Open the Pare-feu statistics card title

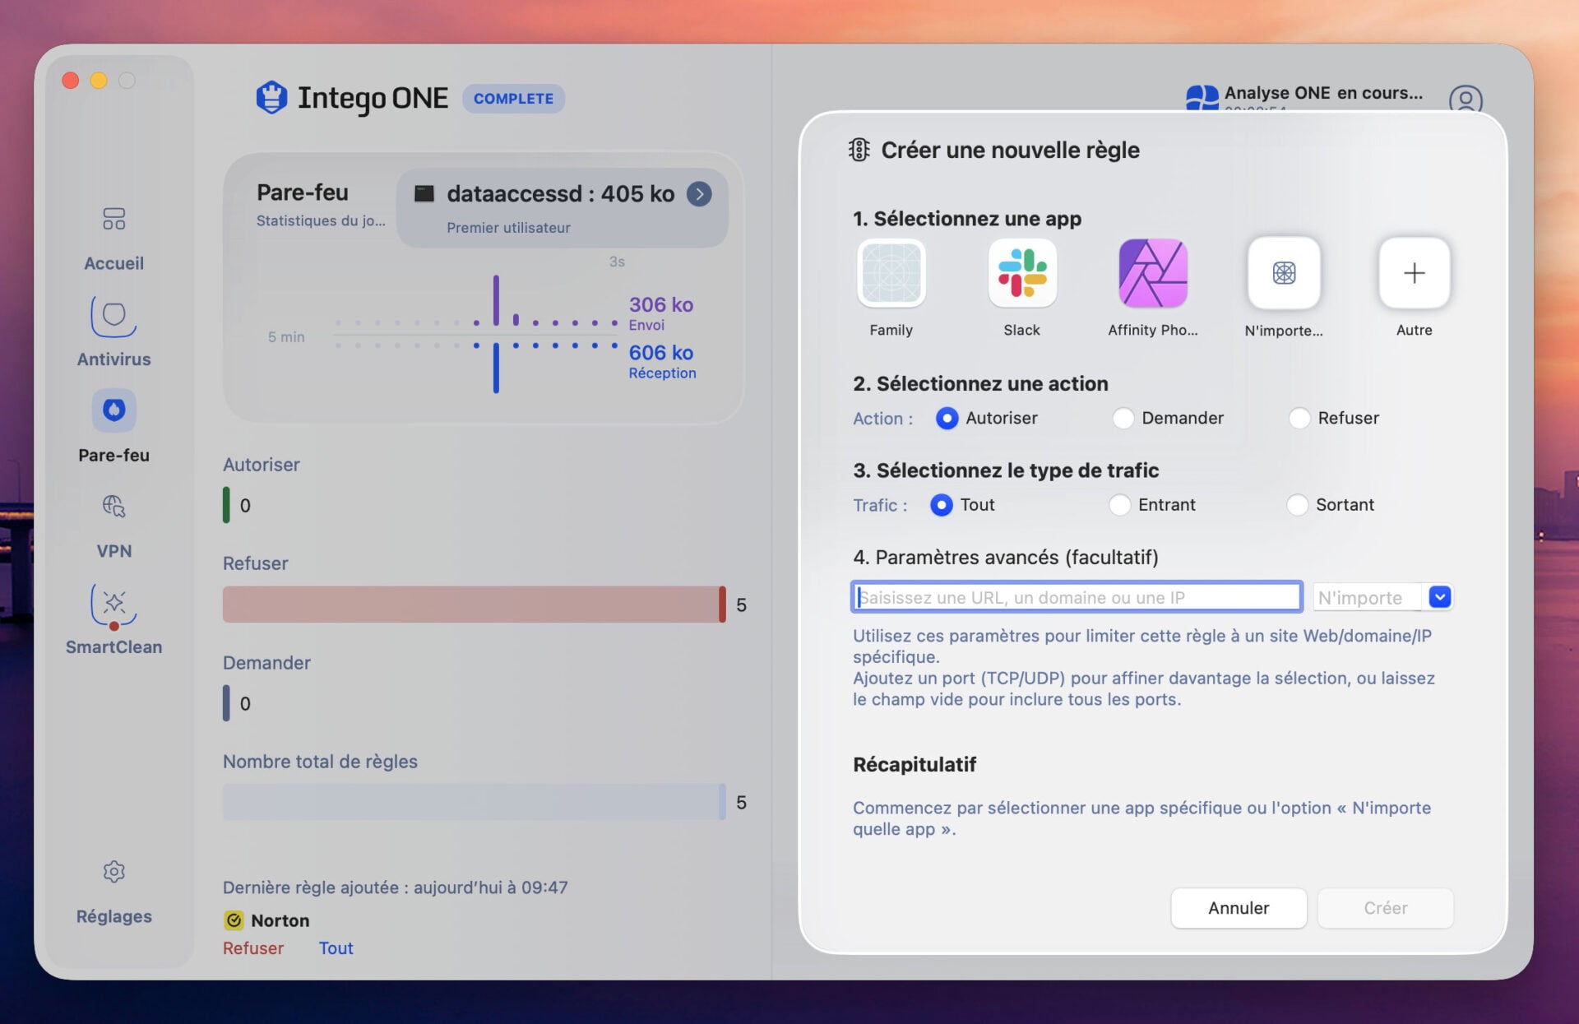coord(303,192)
